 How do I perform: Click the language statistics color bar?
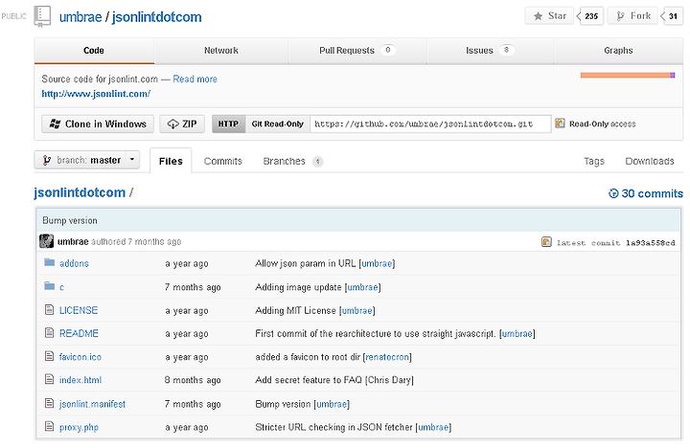(x=628, y=76)
